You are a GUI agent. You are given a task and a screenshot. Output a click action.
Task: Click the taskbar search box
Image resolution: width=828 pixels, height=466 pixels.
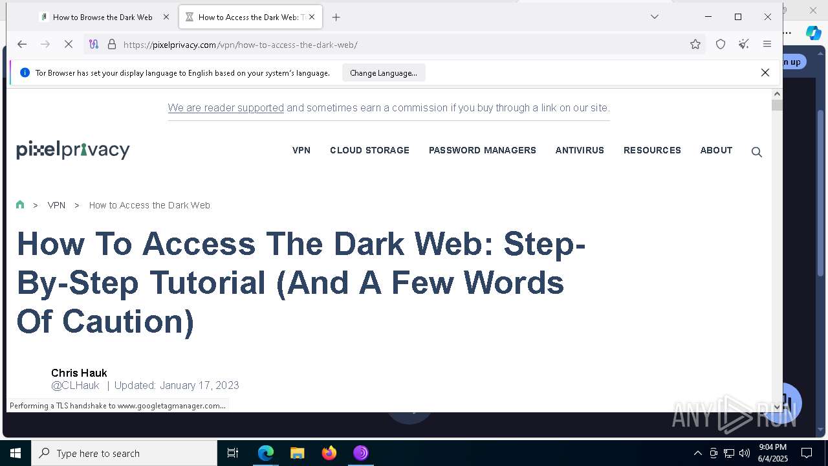tap(124, 453)
